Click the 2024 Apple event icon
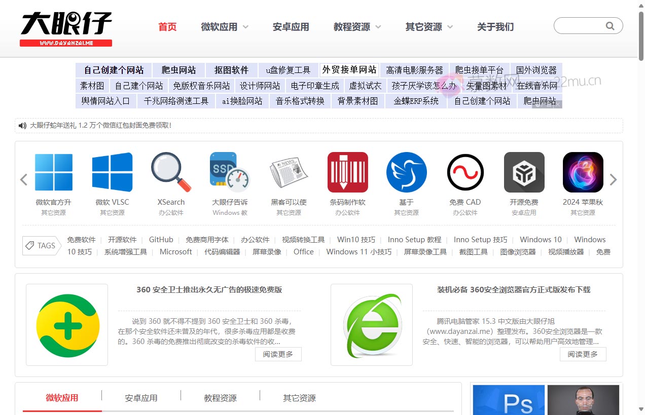 pos(583,172)
